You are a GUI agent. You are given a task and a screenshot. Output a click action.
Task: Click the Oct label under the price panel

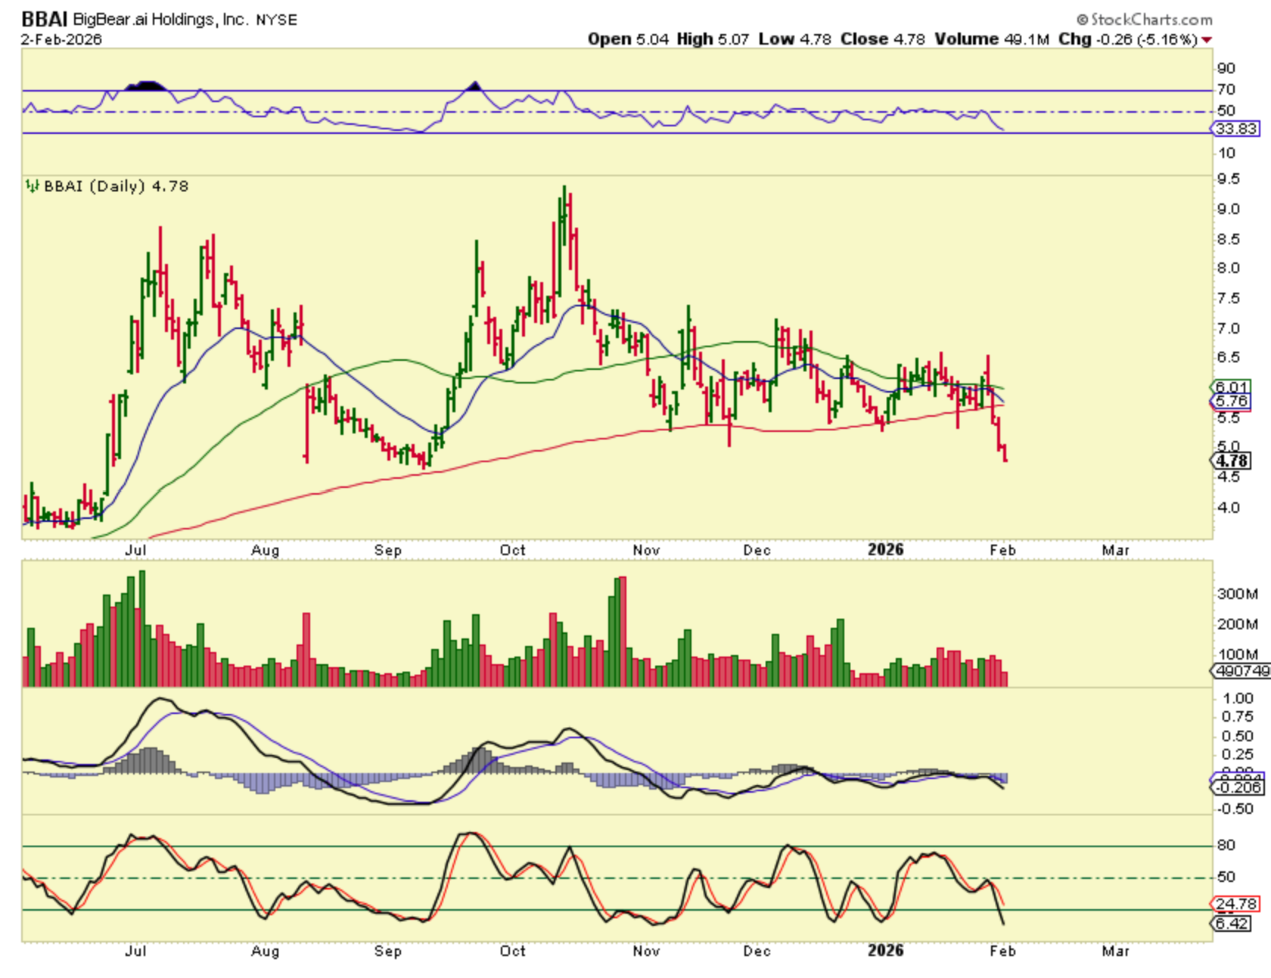[x=512, y=550]
